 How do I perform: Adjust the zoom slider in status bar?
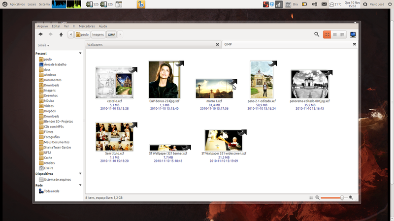[x=342, y=197]
